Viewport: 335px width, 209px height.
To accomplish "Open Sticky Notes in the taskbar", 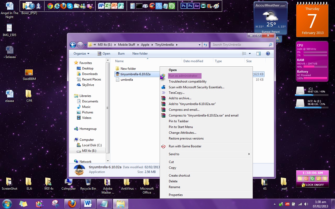I will pyautogui.click(x=23, y=204).
